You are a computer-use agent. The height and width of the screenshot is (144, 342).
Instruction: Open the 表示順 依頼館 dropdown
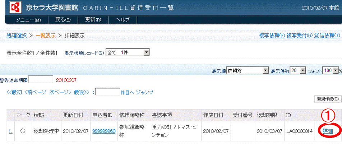[x=247, y=71]
